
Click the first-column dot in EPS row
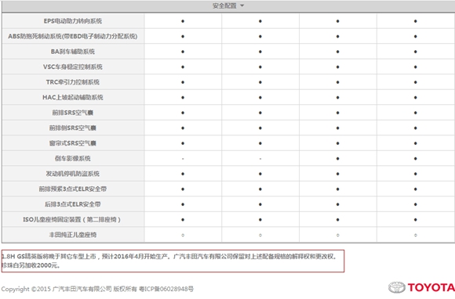tap(183, 21)
